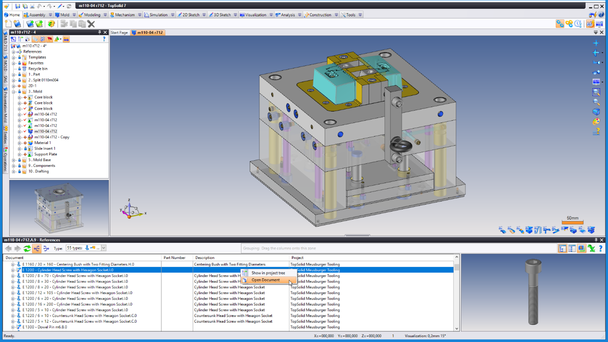This screenshot has width=608, height=342.
Task: Expand the 5. Mold Base folder
Action: click(14, 160)
